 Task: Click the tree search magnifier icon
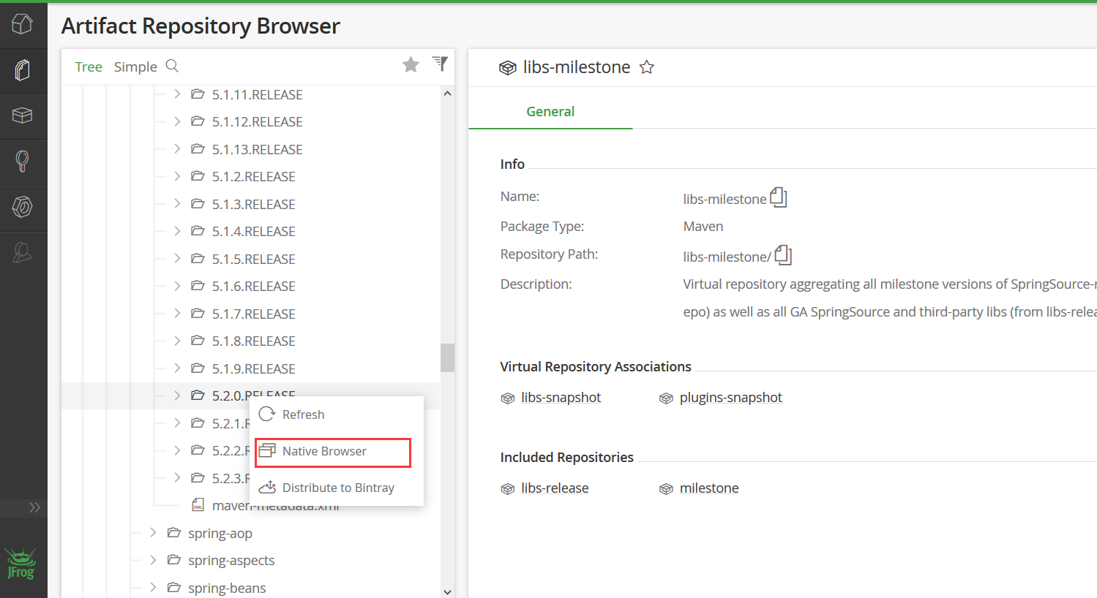point(173,66)
